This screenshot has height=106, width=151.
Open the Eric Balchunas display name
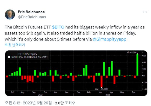[x=31, y=12]
